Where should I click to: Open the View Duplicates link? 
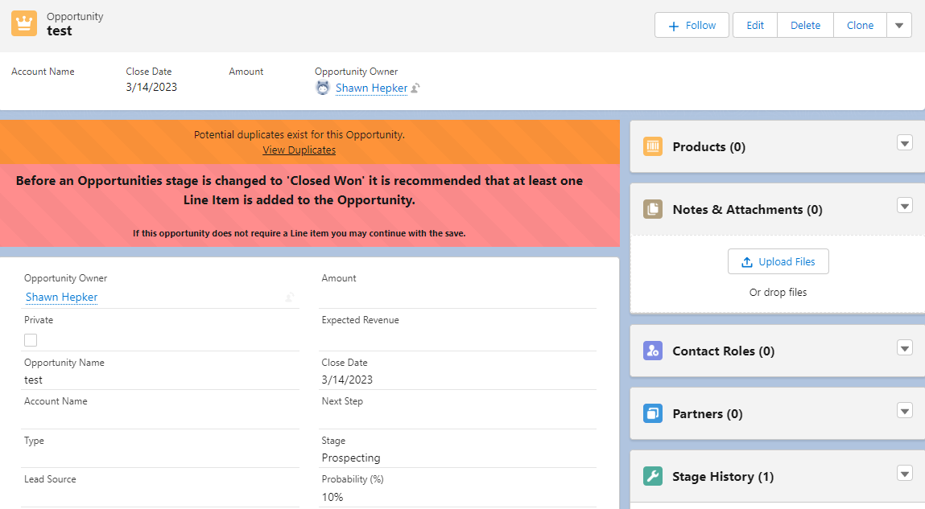pos(299,150)
